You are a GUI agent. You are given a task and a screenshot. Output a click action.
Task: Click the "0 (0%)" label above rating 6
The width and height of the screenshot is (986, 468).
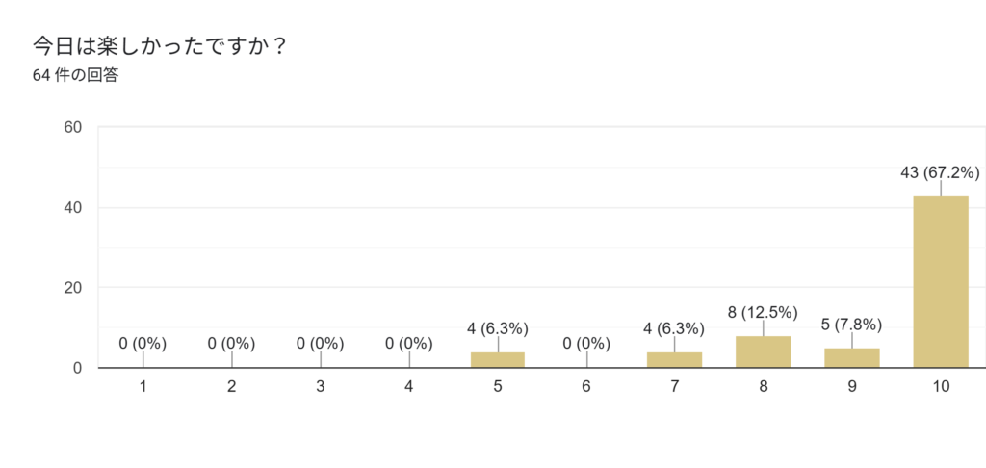pyautogui.click(x=585, y=343)
